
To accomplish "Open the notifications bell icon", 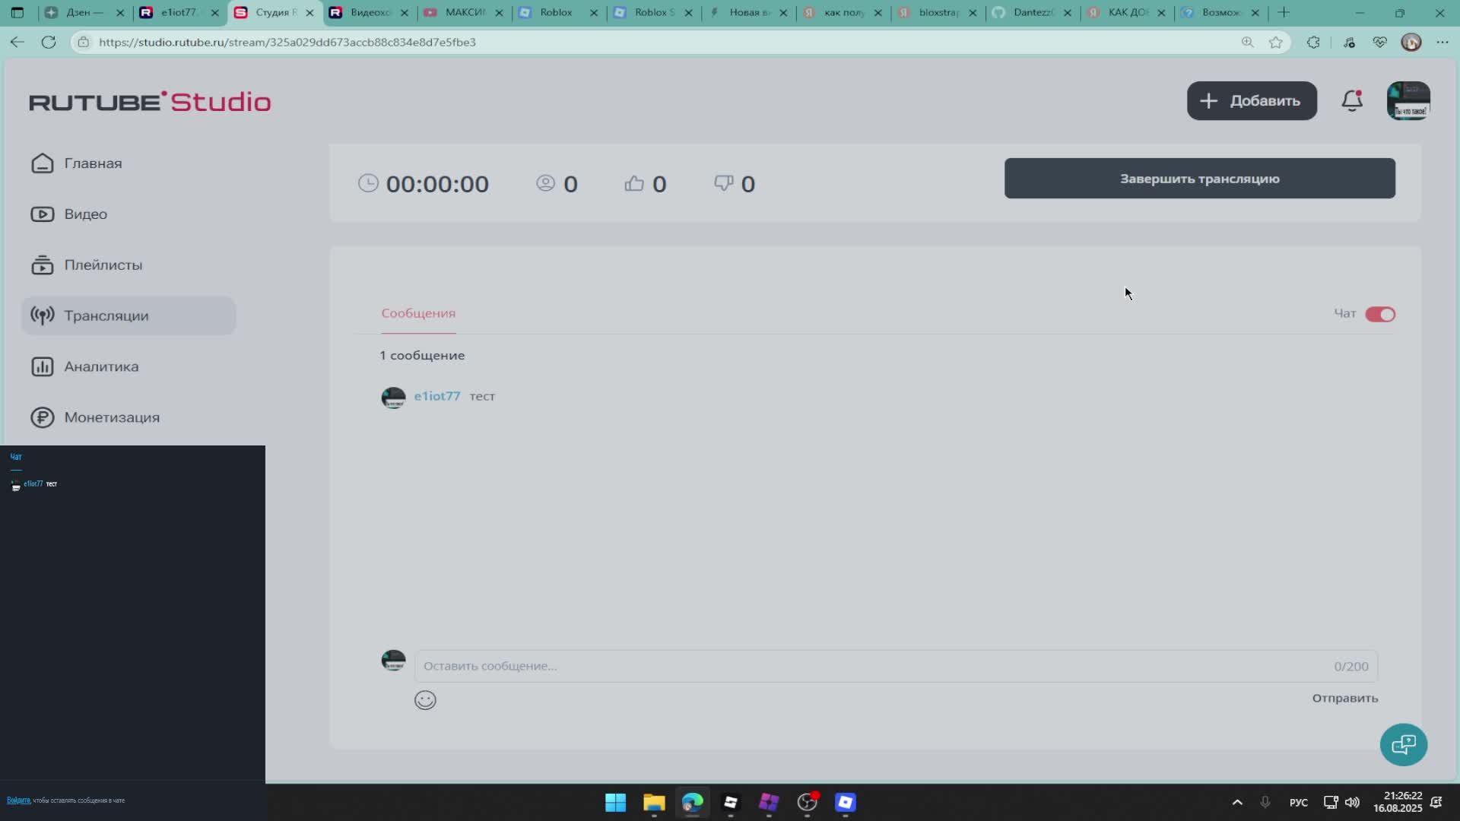I will coord(1351,101).
